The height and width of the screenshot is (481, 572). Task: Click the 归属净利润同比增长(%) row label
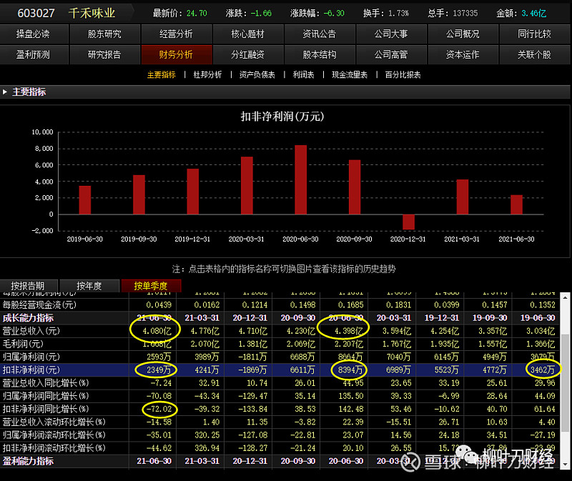coord(46,396)
